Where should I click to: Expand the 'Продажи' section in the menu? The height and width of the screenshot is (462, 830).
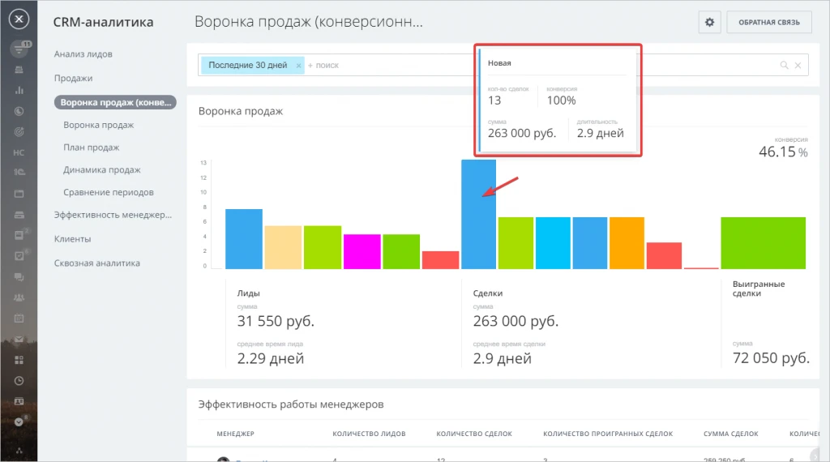coord(74,79)
